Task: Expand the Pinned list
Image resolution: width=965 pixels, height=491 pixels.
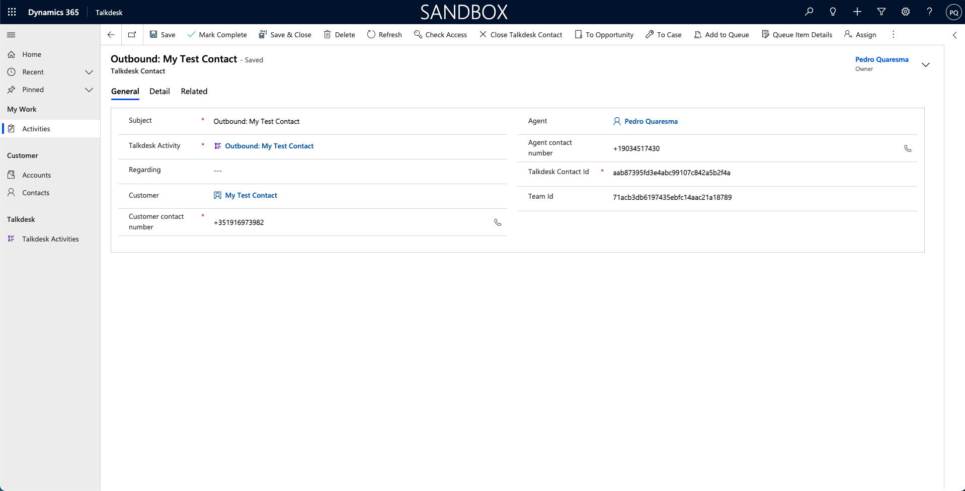Action: [x=89, y=90]
